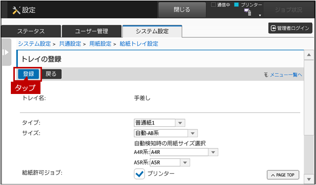Open the A4R系 paper size dropdown
316x185 pixels.
tap(184, 152)
